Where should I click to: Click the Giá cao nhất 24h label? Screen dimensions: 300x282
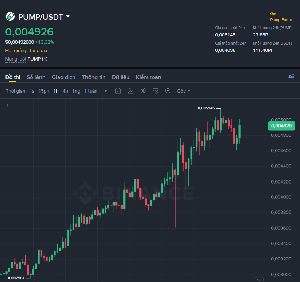(x=230, y=28)
